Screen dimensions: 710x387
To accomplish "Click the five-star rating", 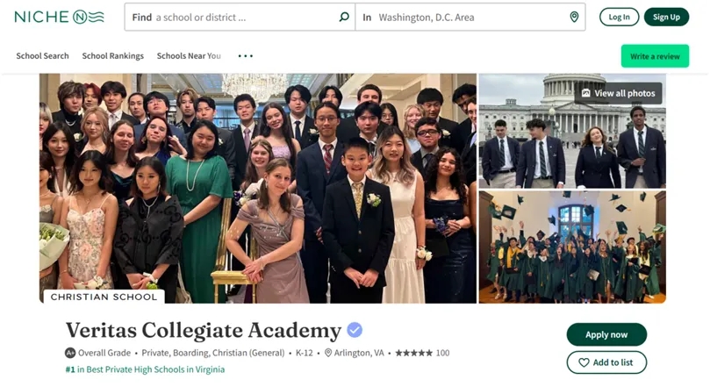I will click(413, 353).
